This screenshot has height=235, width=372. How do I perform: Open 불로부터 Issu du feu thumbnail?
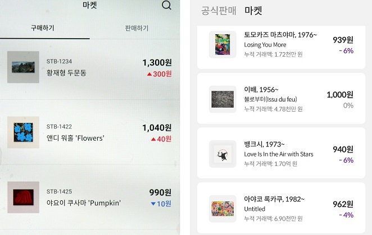pos(223,99)
